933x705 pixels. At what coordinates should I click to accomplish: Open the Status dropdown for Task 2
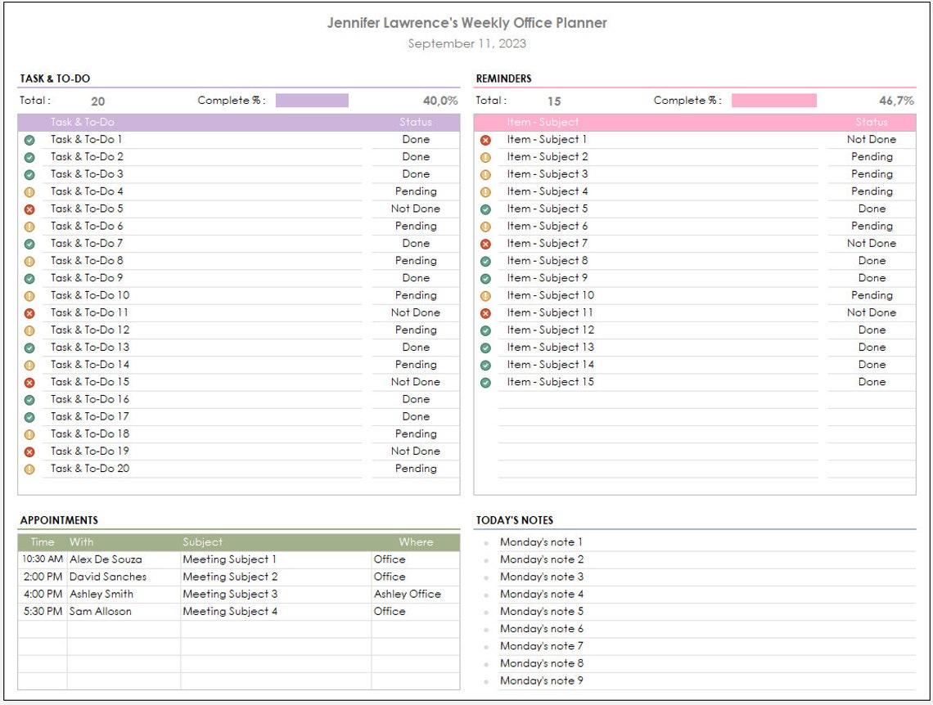[416, 156]
